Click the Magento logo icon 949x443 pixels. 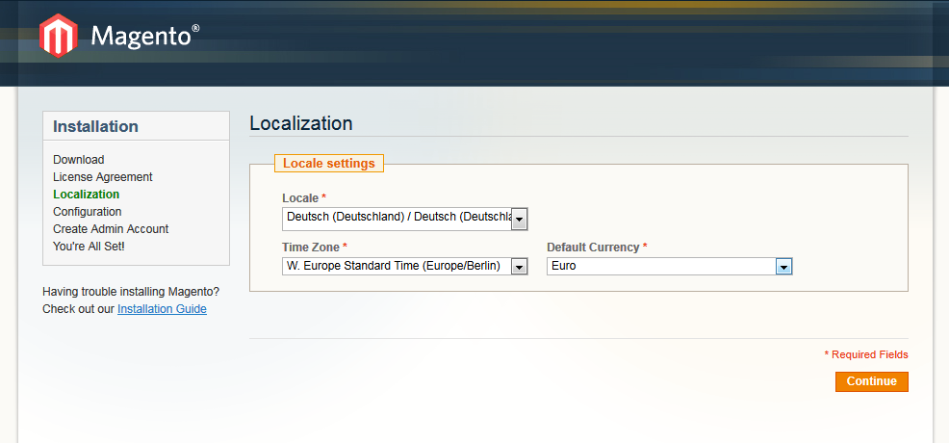(58, 36)
